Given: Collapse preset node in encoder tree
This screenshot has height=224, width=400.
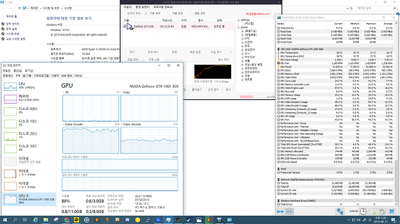Looking at the screenshot, I should (238, 27).
